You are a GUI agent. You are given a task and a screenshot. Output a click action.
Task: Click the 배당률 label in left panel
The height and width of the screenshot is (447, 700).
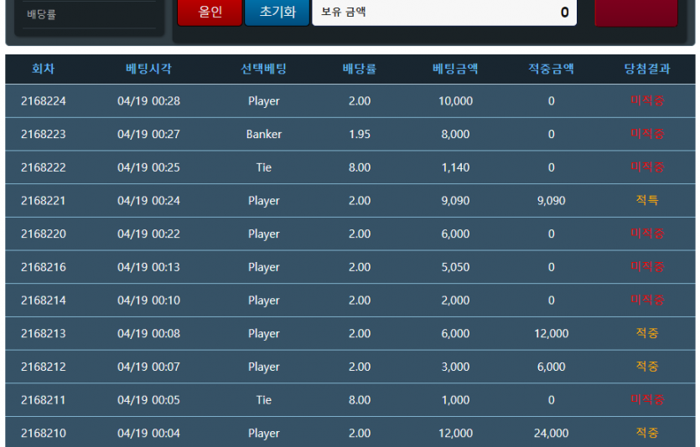41,14
